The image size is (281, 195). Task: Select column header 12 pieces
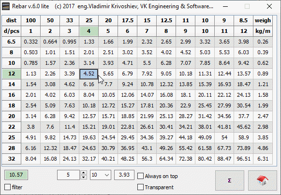244,31
